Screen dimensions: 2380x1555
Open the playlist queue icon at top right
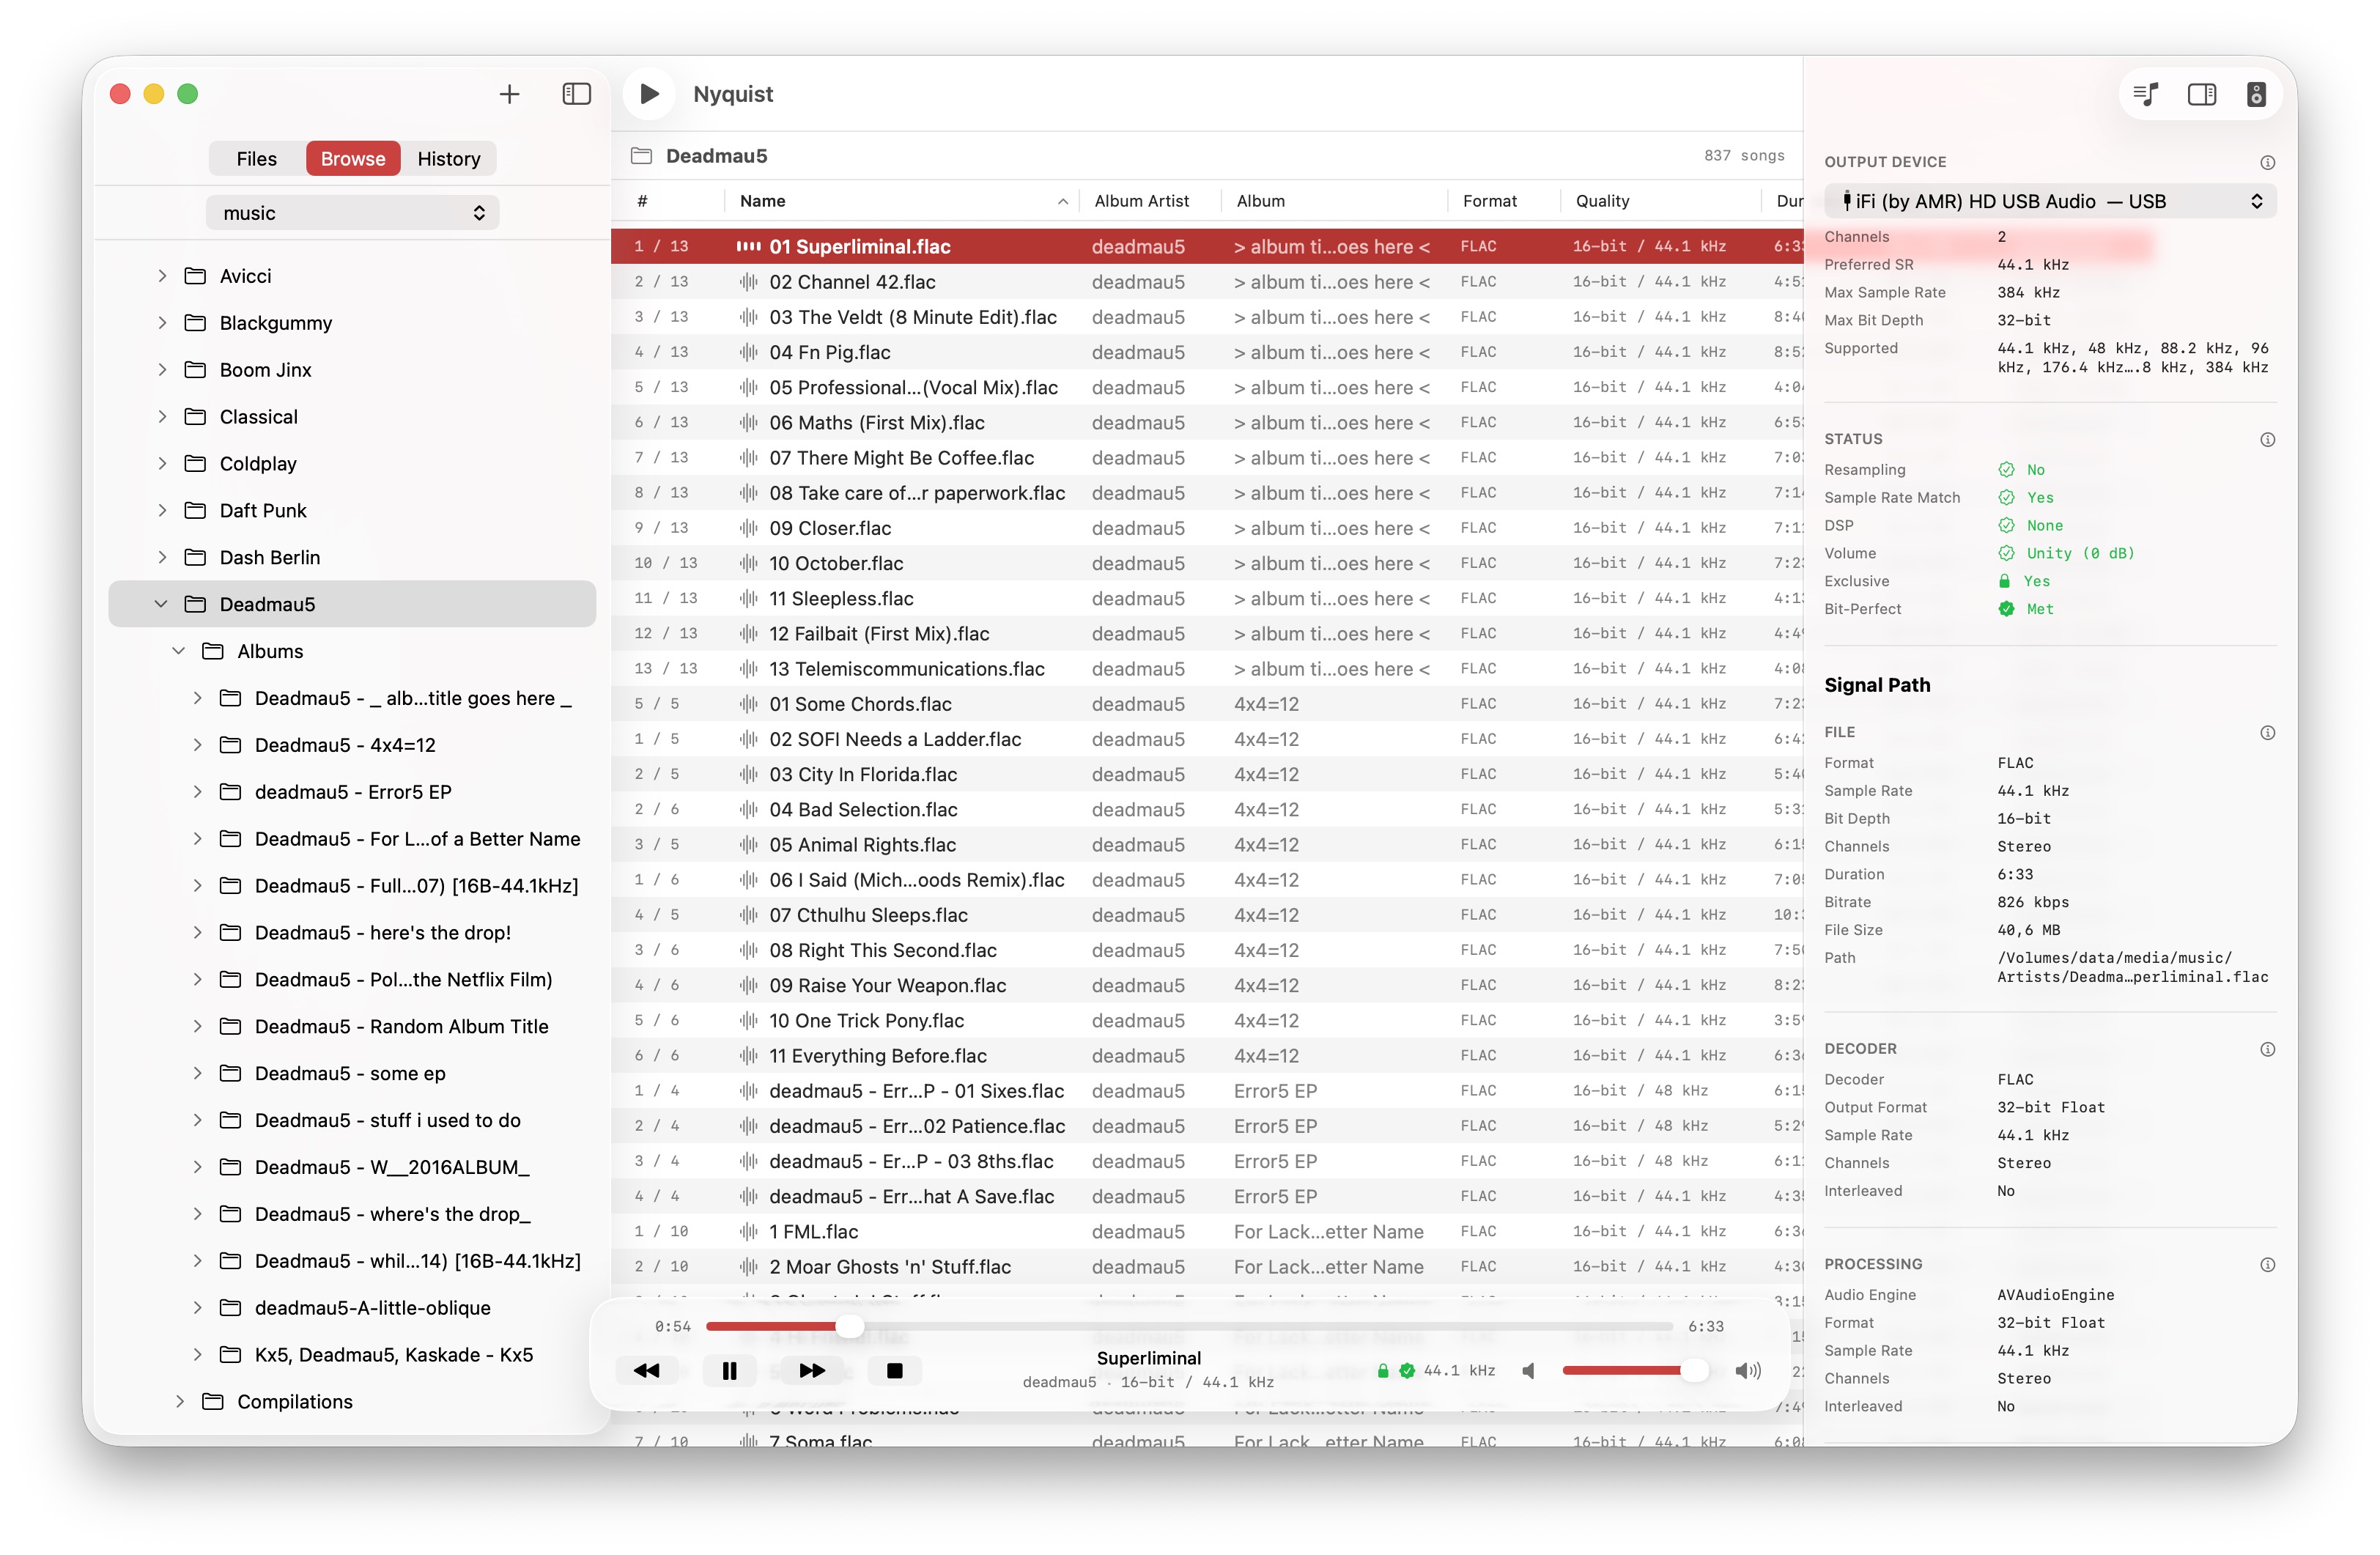(2146, 94)
